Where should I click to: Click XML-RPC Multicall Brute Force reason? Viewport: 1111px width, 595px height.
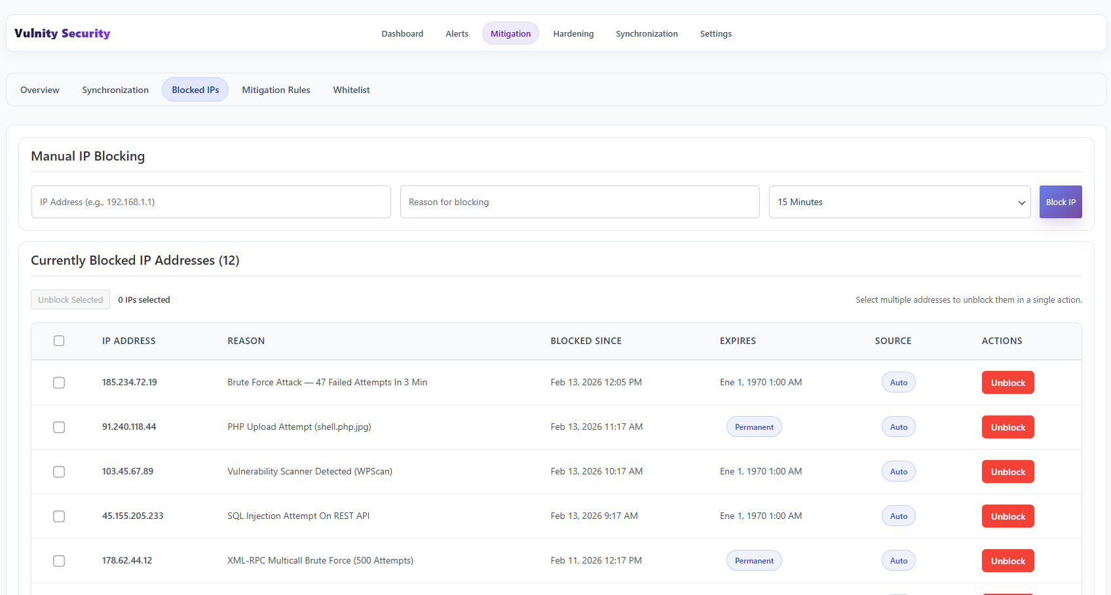click(x=320, y=560)
